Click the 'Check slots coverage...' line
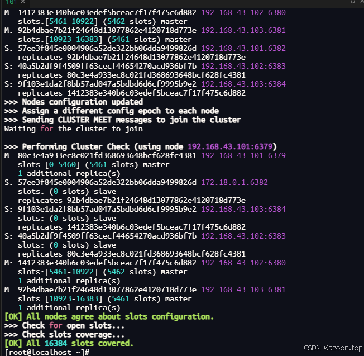This screenshot has height=356, width=364. coord(65,335)
